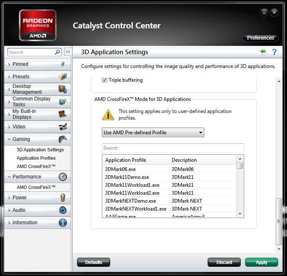Click the main page scroll-up arrow
Image resolution: width=287 pixels, height=276 pixels.
[x=279, y=81]
